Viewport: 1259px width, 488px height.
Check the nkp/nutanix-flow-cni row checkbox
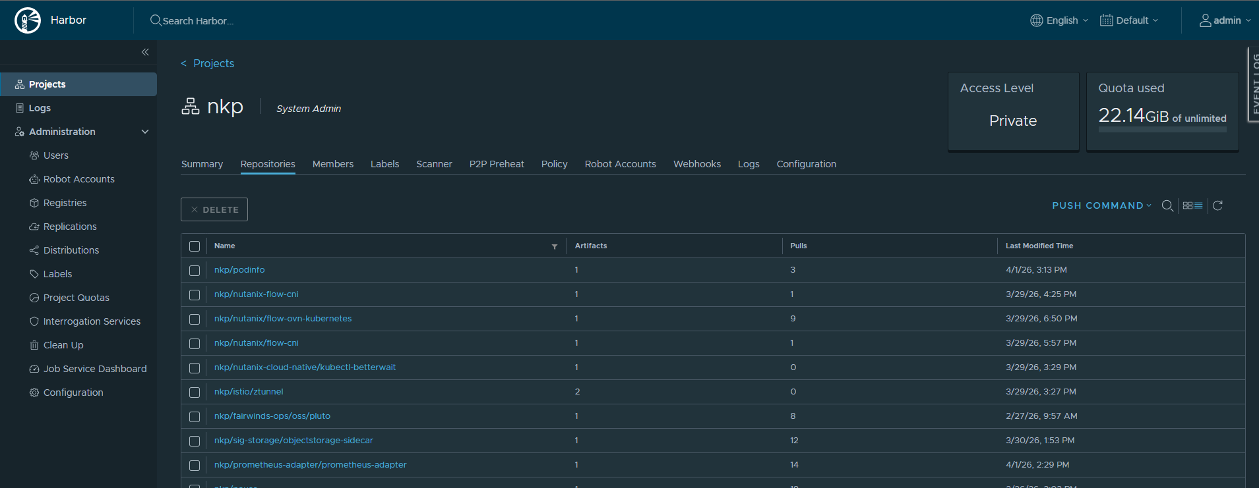tap(195, 295)
